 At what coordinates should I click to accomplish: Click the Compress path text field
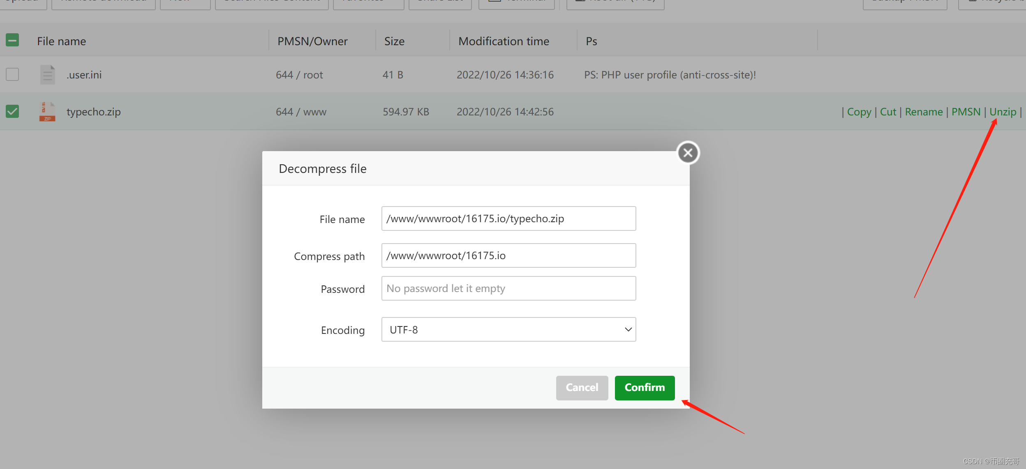(x=508, y=255)
